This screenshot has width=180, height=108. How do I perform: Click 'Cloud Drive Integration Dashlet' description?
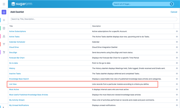(105, 47)
